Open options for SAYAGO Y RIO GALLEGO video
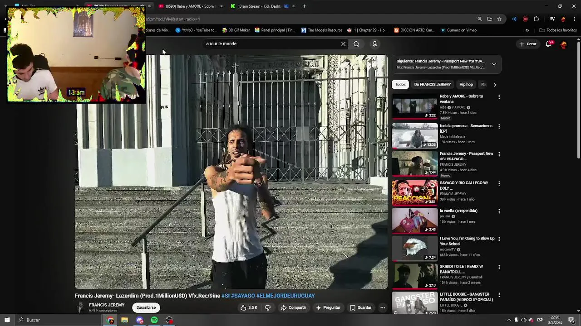The width and height of the screenshot is (581, 326). (x=499, y=184)
